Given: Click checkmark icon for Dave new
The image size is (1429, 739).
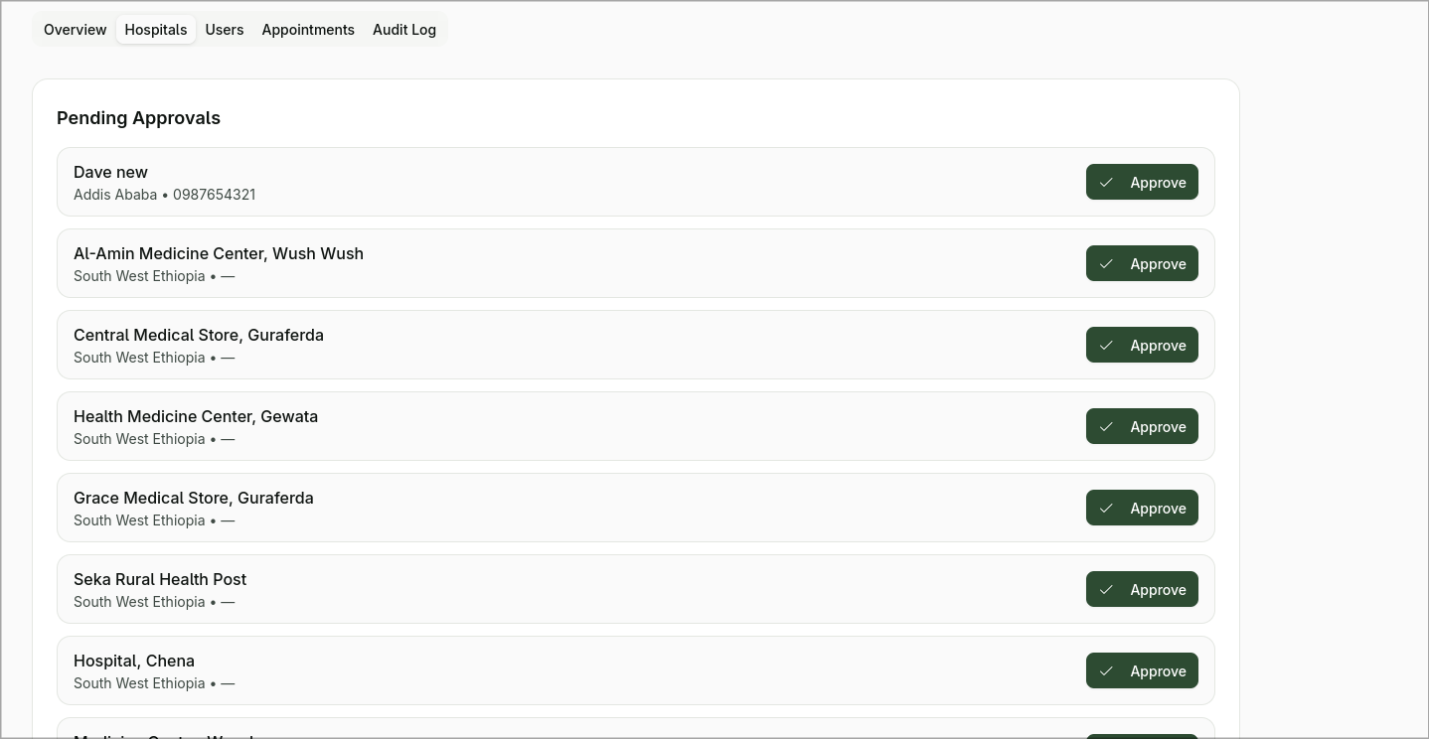Looking at the screenshot, I should (x=1106, y=183).
